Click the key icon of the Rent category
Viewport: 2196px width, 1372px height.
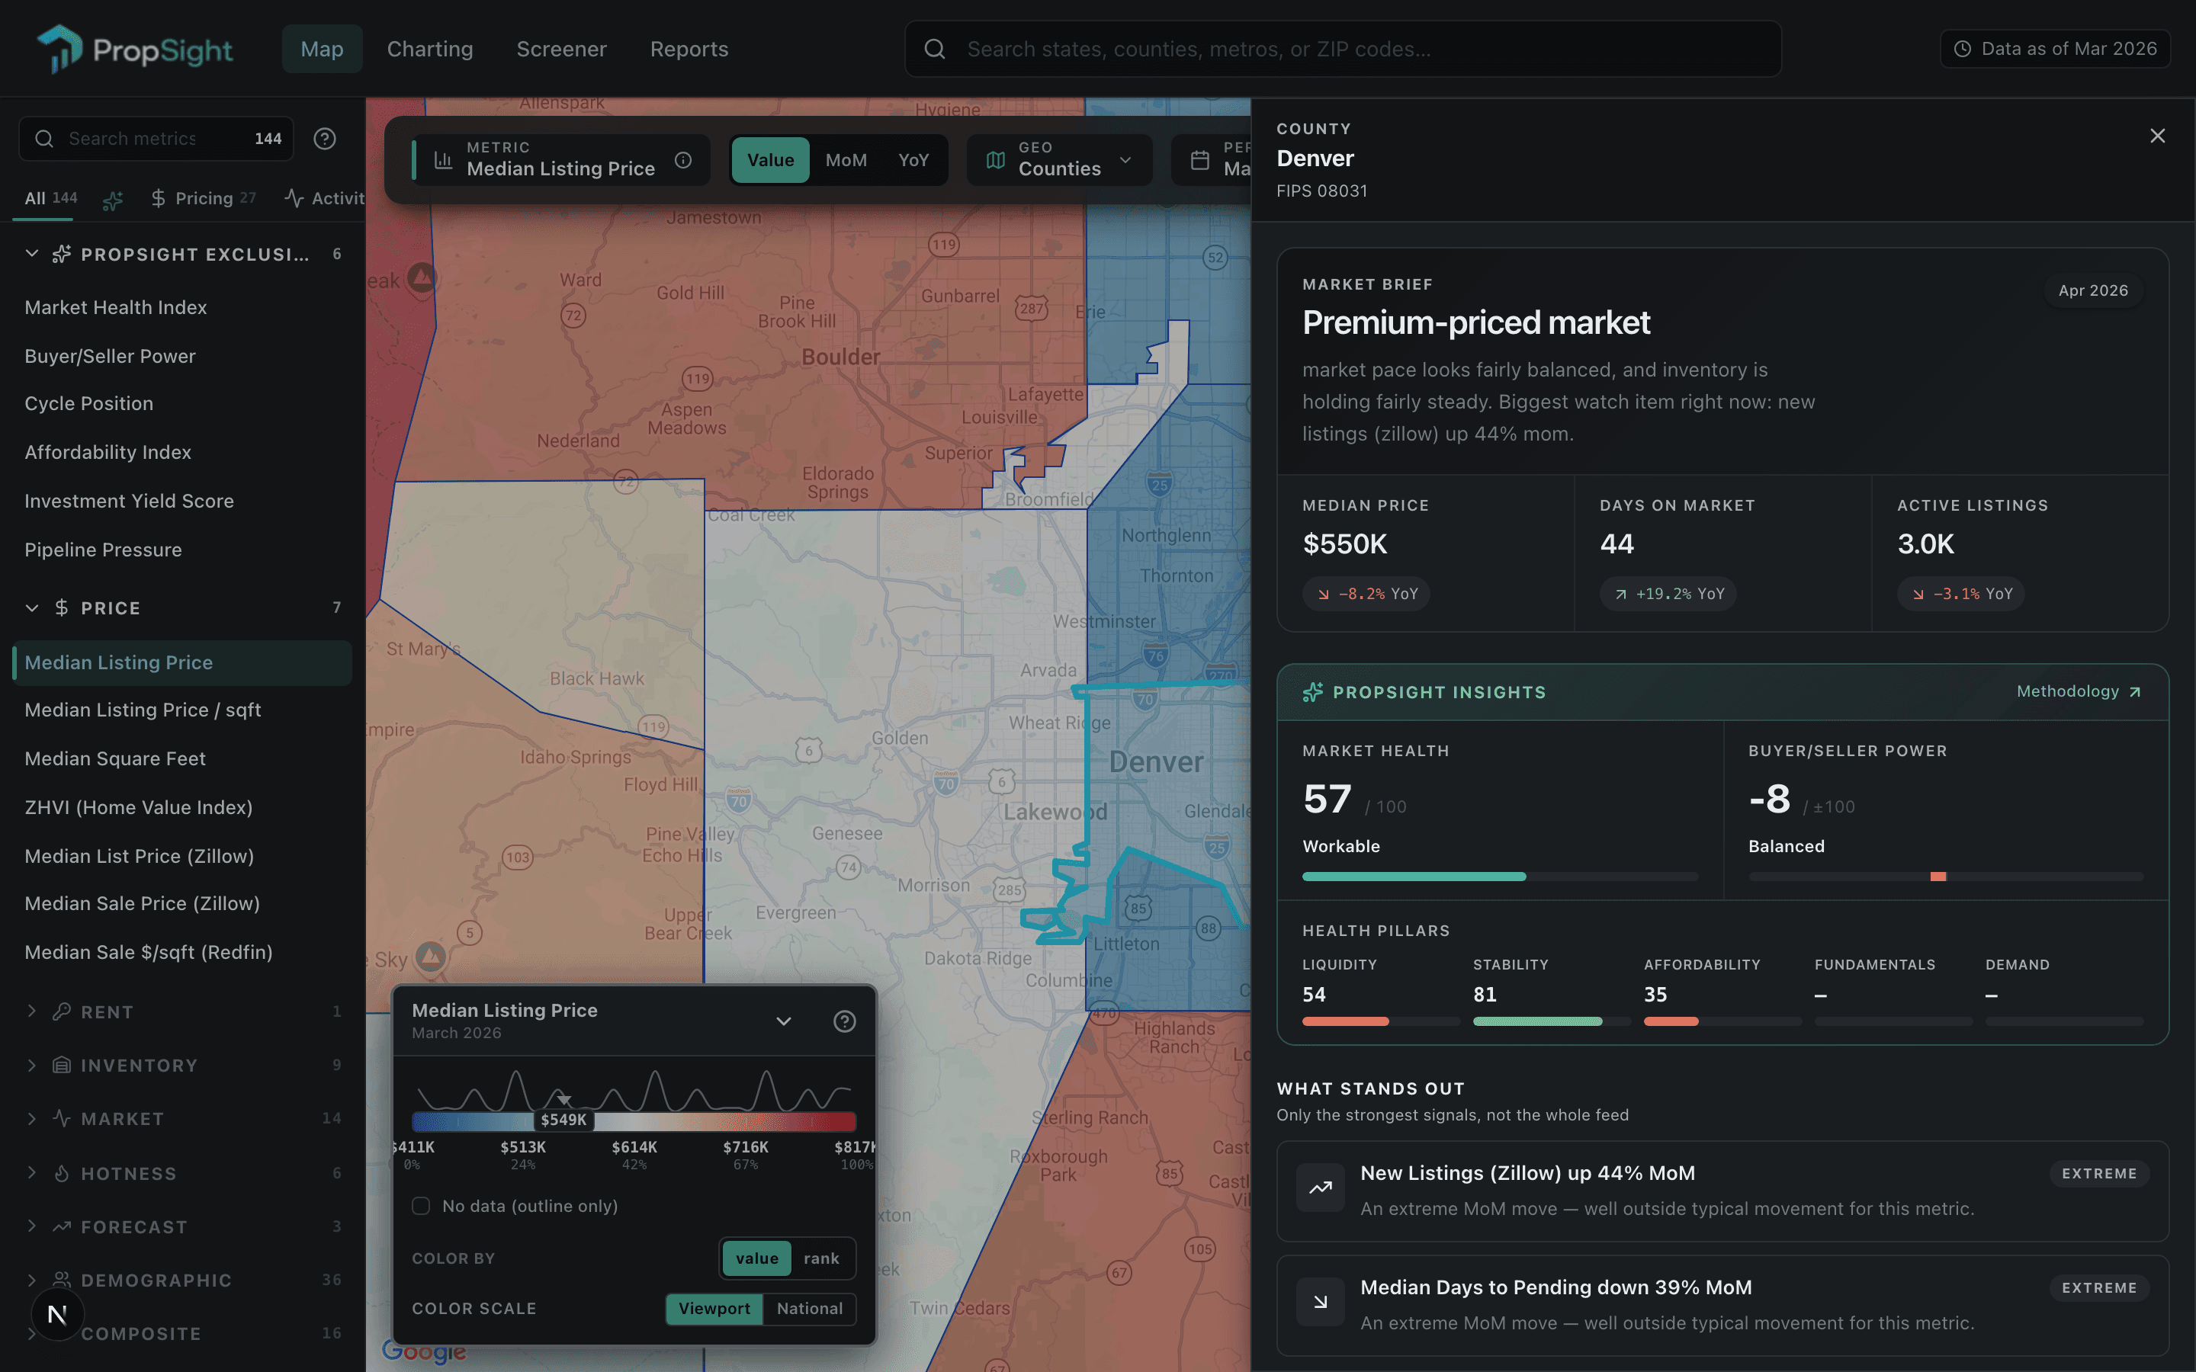(62, 1011)
